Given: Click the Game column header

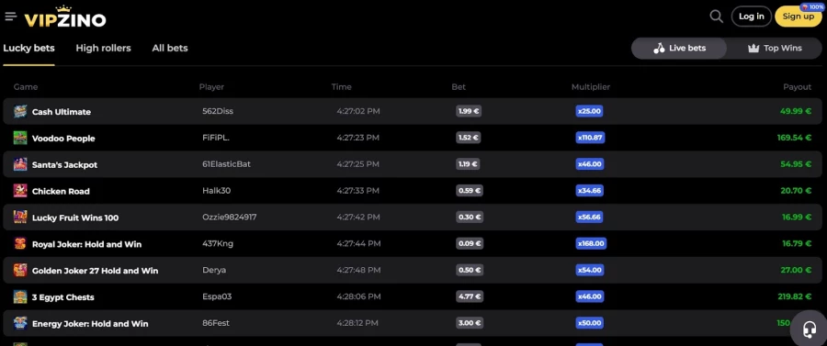Looking at the screenshot, I should coord(26,87).
